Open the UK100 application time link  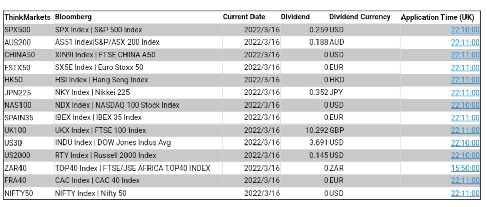(x=465, y=130)
